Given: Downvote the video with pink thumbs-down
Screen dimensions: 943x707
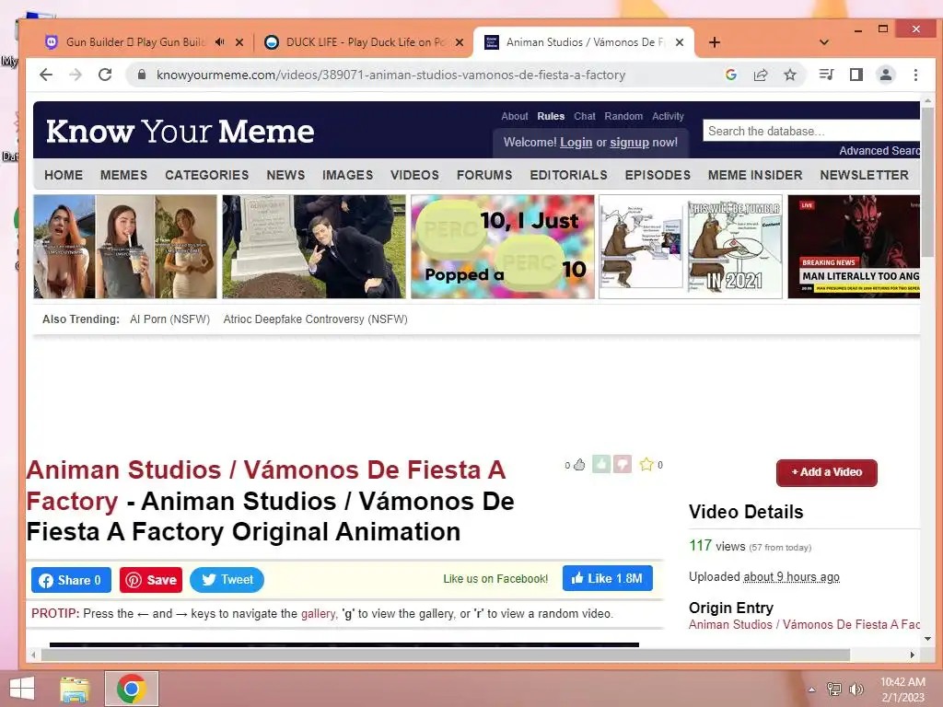Looking at the screenshot, I should click(x=623, y=464).
